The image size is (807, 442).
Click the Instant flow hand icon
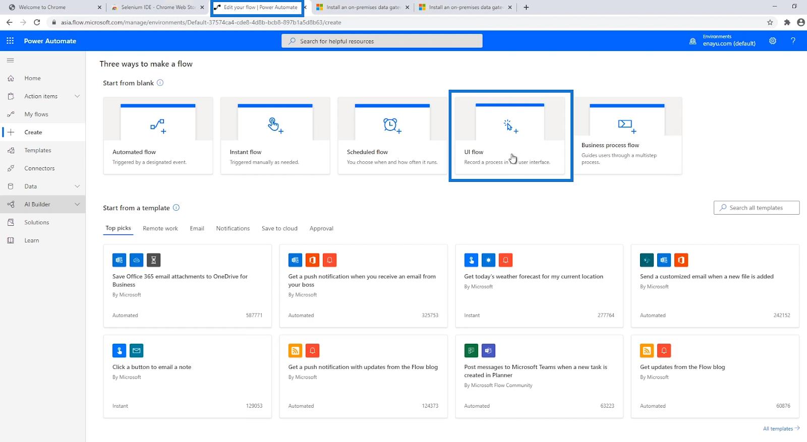pyautogui.click(x=275, y=125)
